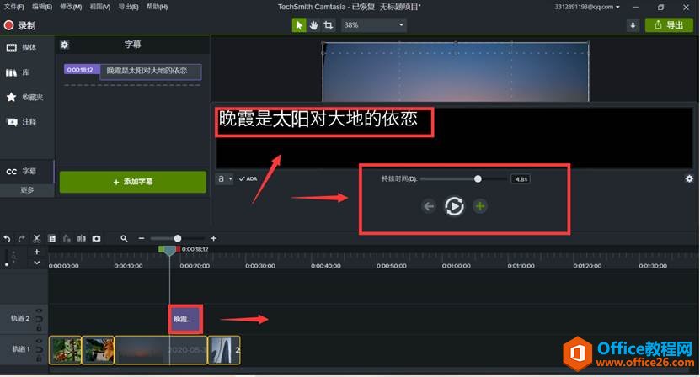The height and width of the screenshot is (377, 700).
Task: Click the 添加字幕 add caption button
Action: (x=132, y=182)
